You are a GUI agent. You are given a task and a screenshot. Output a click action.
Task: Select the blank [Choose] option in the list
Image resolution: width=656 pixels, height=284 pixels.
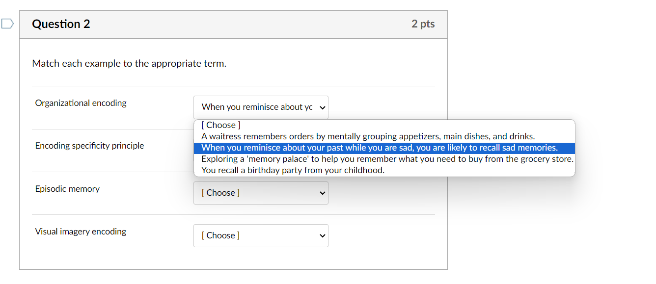[x=221, y=125]
